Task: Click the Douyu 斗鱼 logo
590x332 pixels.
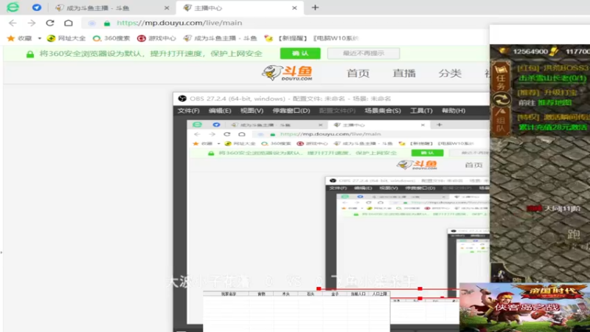Action: click(287, 72)
